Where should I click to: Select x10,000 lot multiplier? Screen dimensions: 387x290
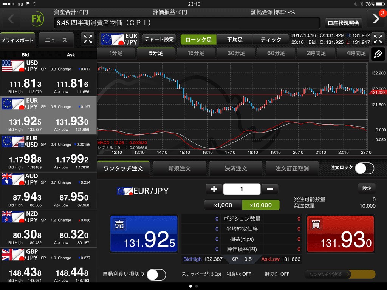point(261,205)
